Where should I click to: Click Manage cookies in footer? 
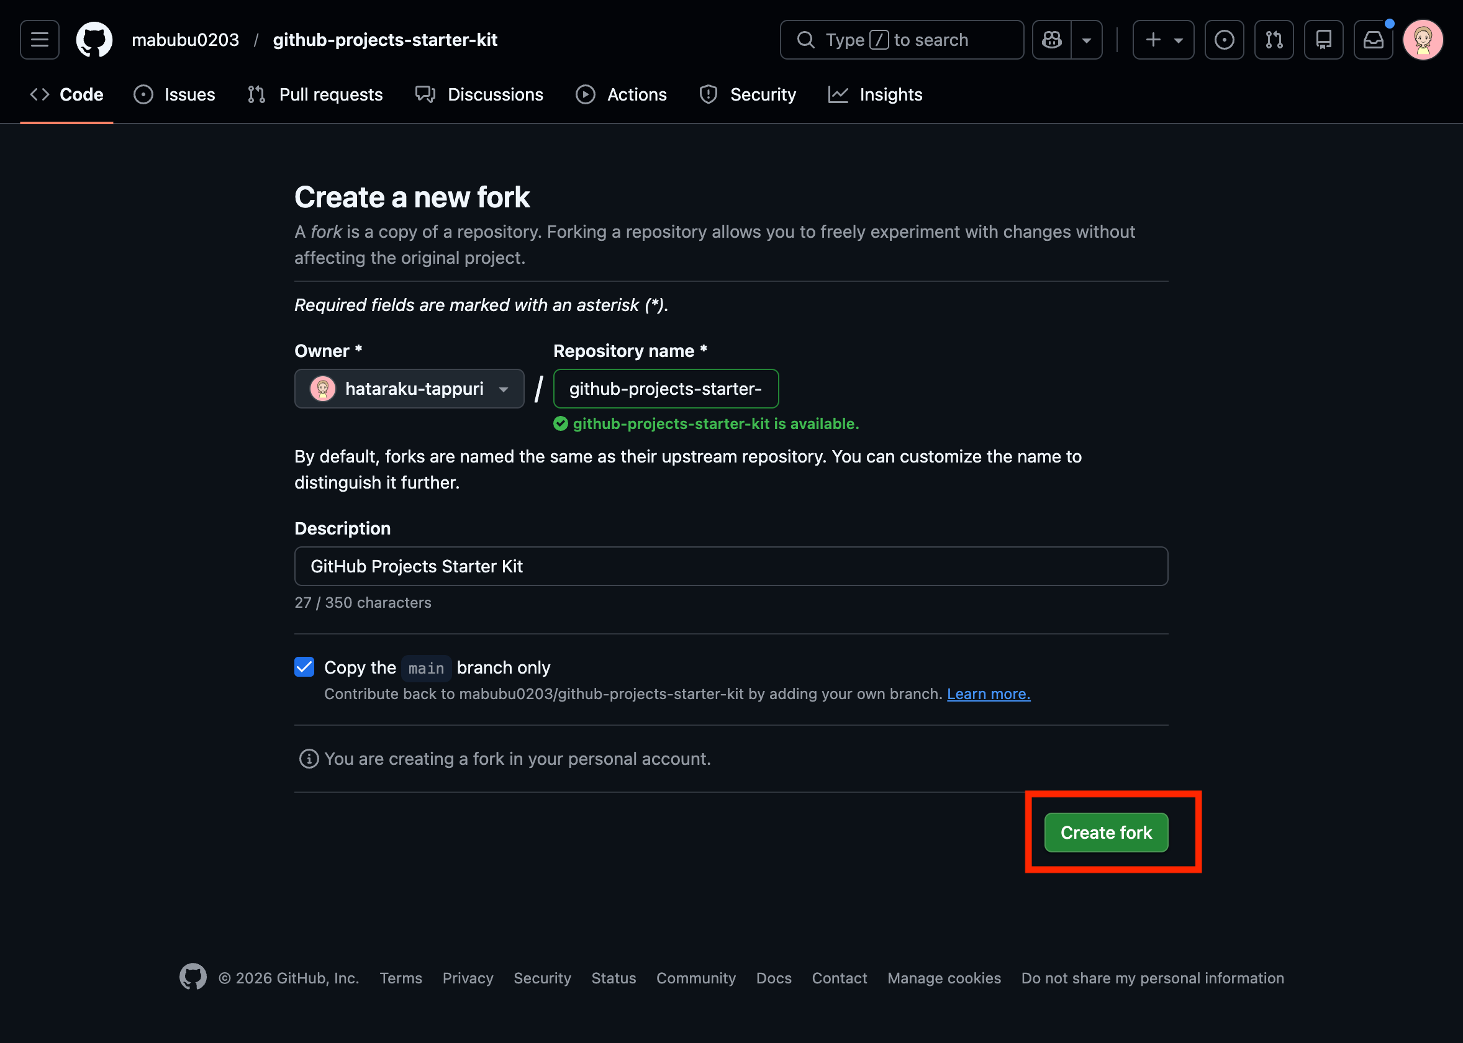click(x=943, y=977)
